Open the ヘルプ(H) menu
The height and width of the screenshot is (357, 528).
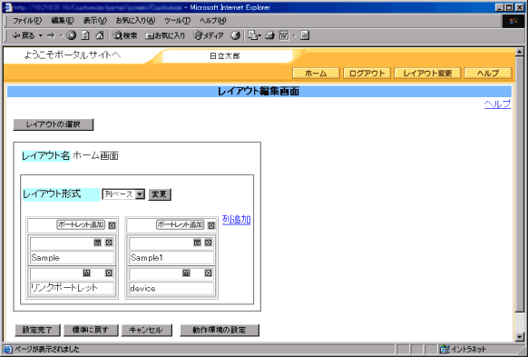212,21
